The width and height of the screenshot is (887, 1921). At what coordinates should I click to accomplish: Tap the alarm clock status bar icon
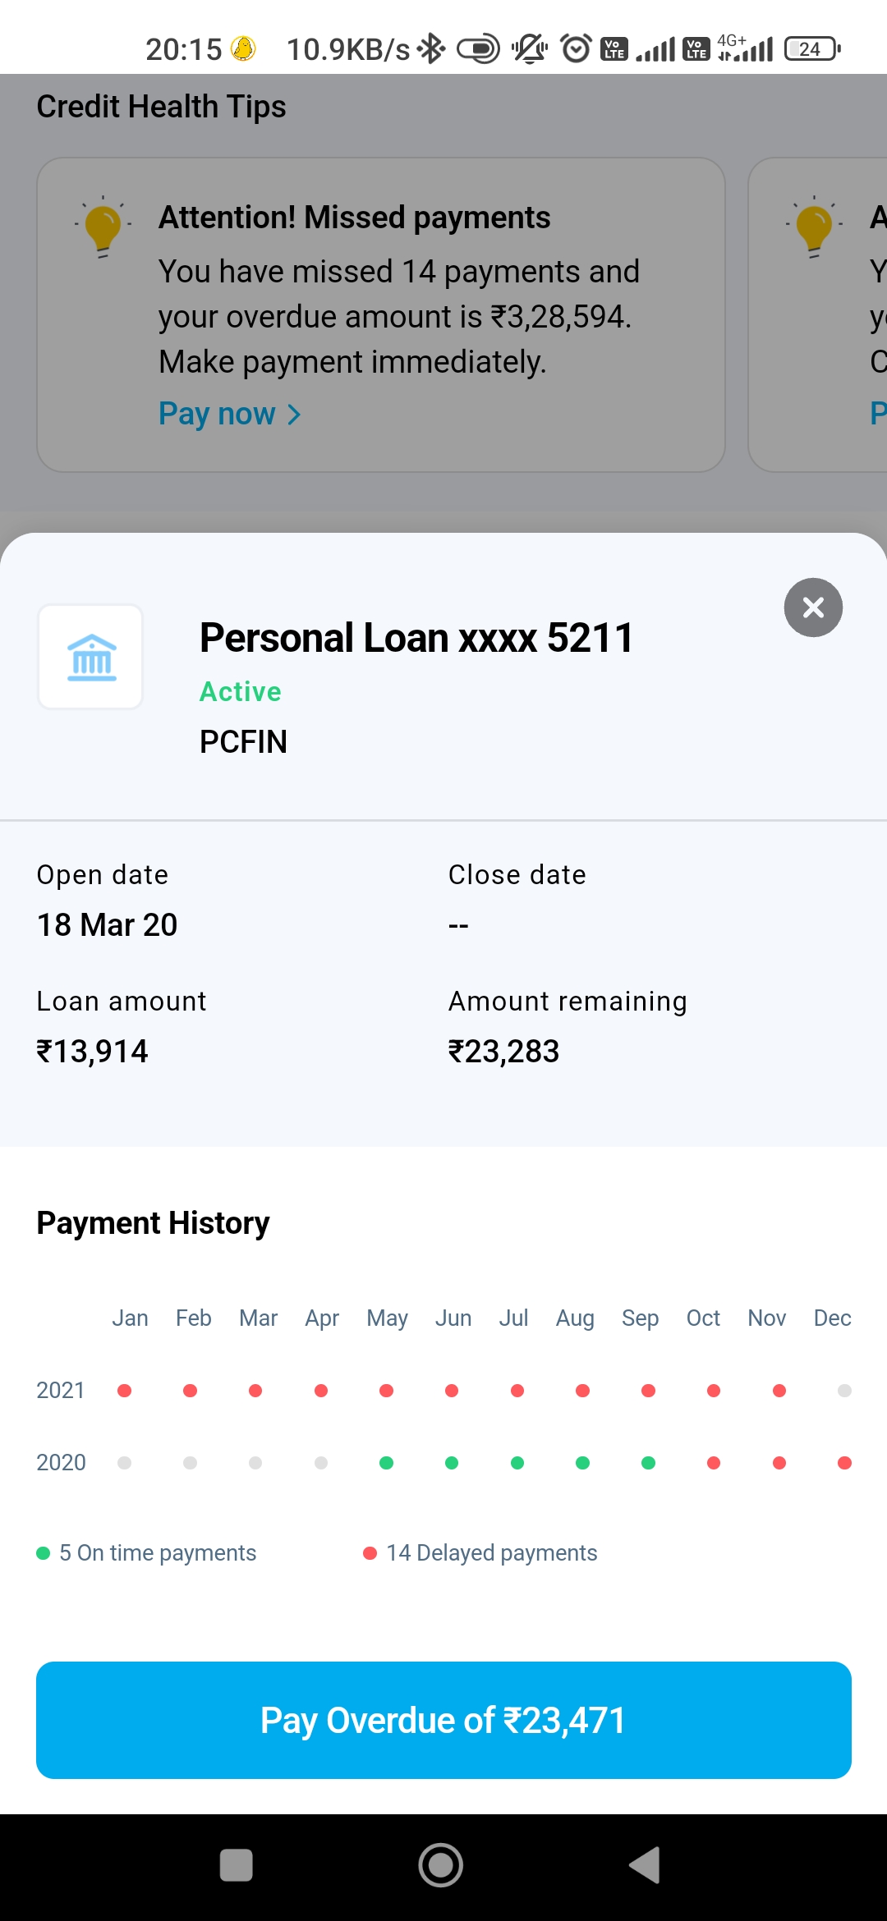(x=576, y=49)
